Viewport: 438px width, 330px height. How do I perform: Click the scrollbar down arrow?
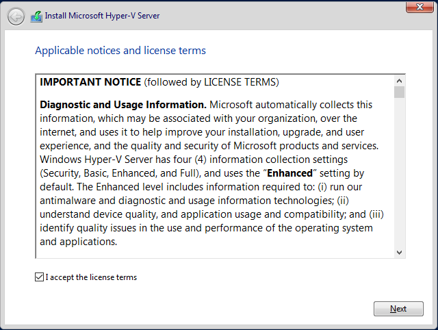(399, 253)
